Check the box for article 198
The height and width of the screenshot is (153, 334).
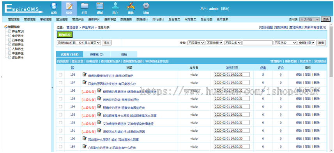60,75
